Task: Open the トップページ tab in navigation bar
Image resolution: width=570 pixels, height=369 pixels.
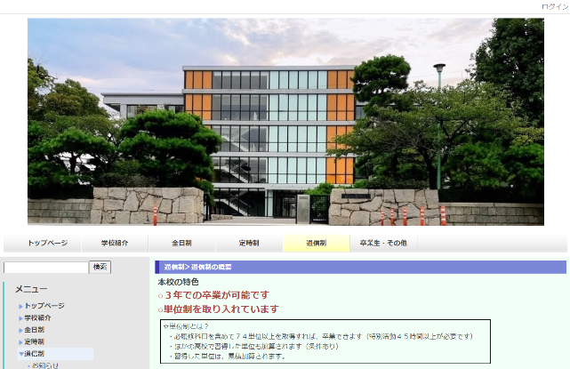Action: (x=48, y=243)
